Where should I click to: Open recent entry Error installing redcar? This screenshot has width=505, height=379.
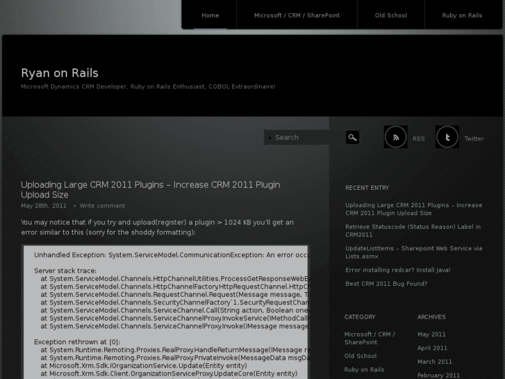tap(398, 270)
